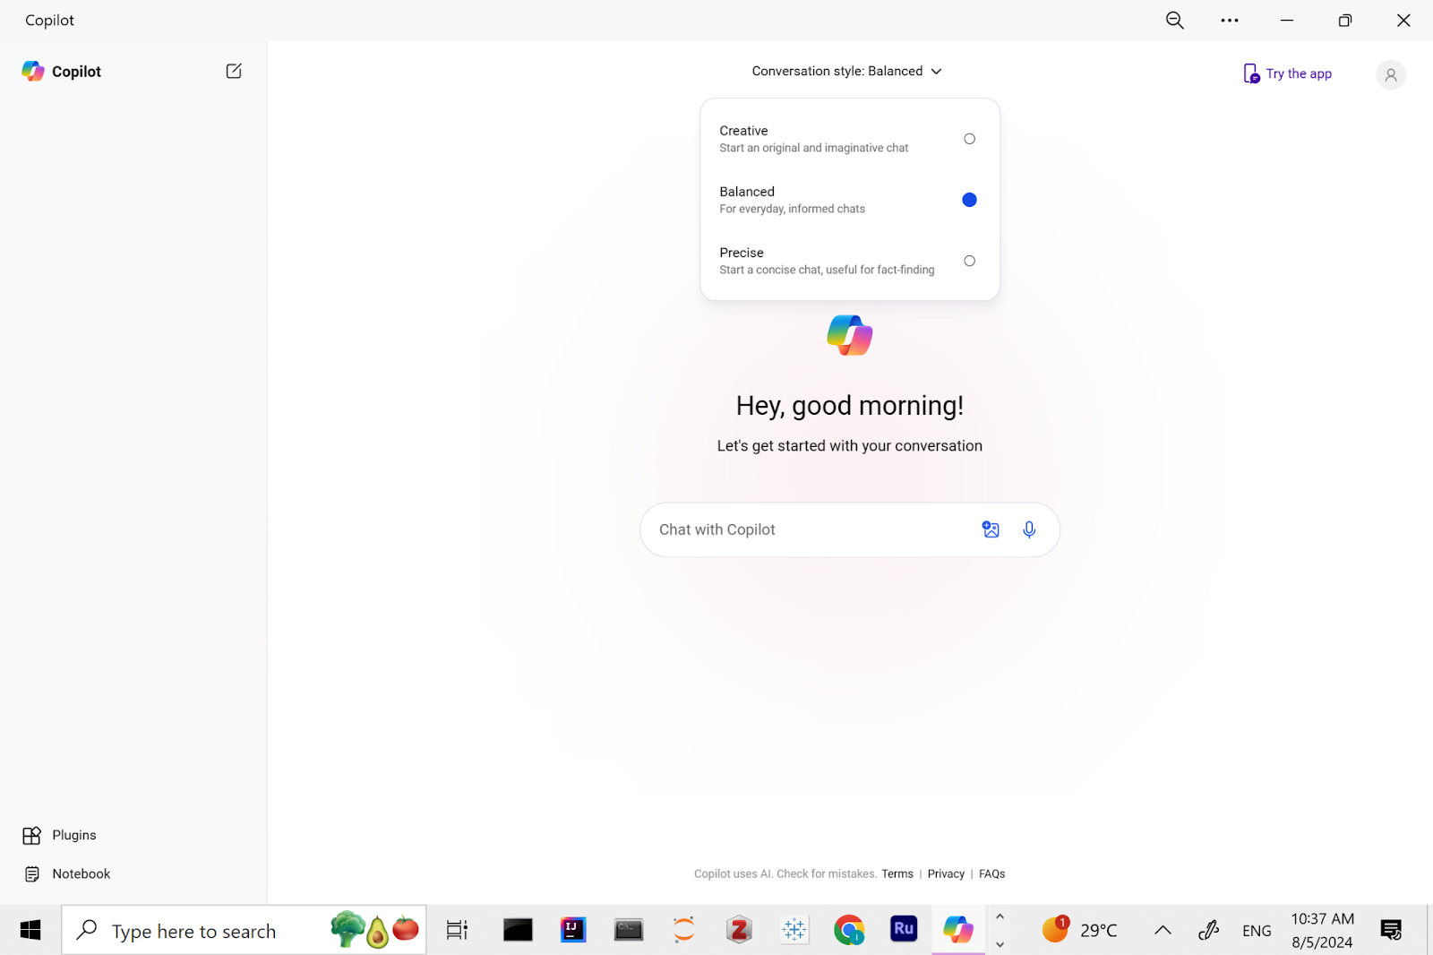Select the Precise conversation style

pyautogui.click(x=849, y=261)
